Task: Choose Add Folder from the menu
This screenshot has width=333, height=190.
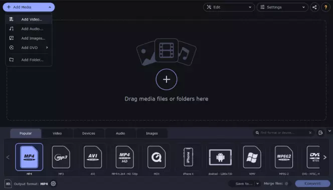Action: (x=29, y=60)
